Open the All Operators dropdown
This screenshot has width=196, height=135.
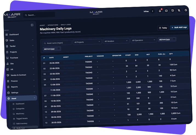coord(144,40)
